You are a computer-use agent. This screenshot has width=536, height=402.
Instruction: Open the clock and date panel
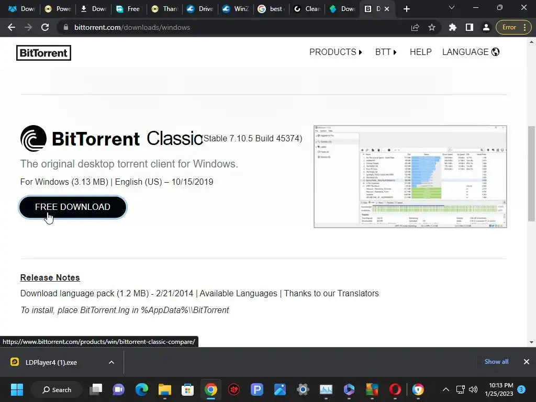coord(499,389)
